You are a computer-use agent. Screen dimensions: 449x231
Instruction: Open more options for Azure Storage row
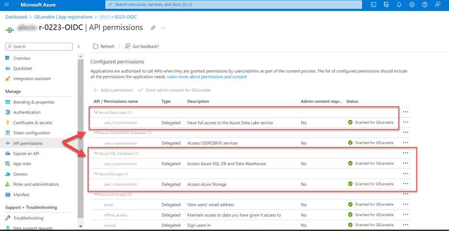pos(405,174)
